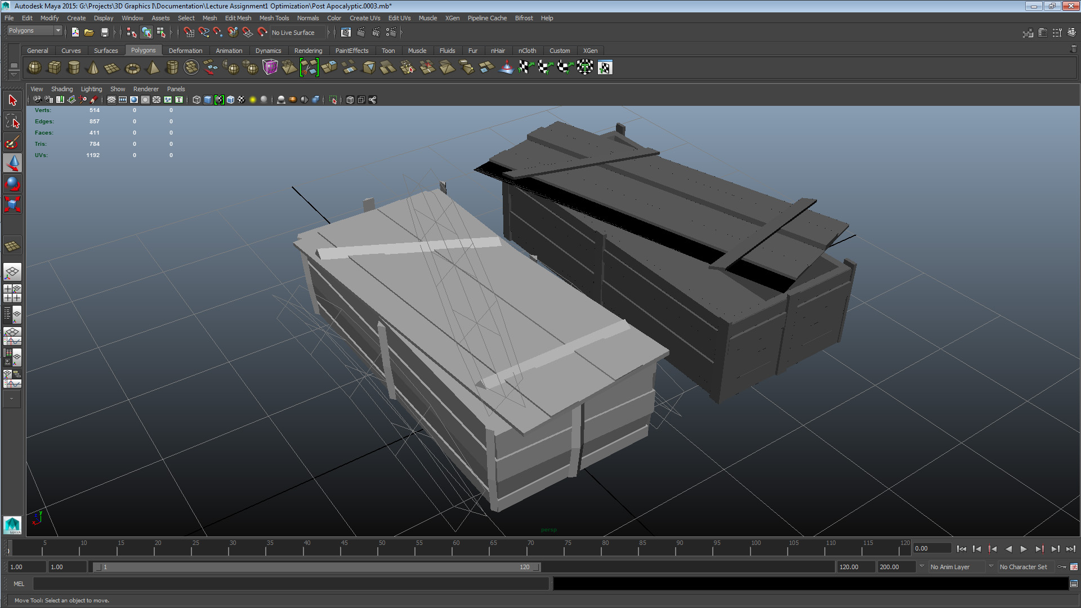
Task: Create a polygon torus from the shelf
Action: 132,68
